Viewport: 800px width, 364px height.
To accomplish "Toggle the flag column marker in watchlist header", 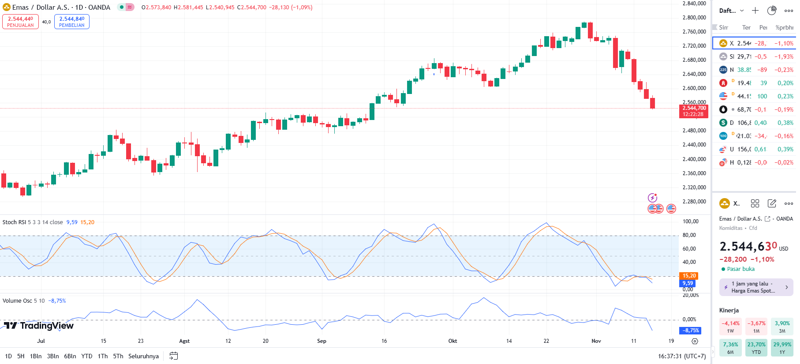I will pyautogui.click(x=715, y=27).
